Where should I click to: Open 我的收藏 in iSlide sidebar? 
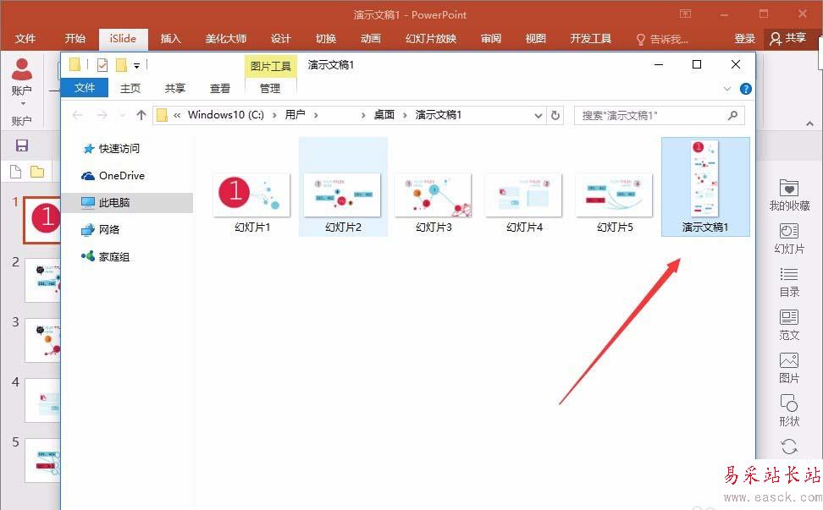tap(789, 195)
